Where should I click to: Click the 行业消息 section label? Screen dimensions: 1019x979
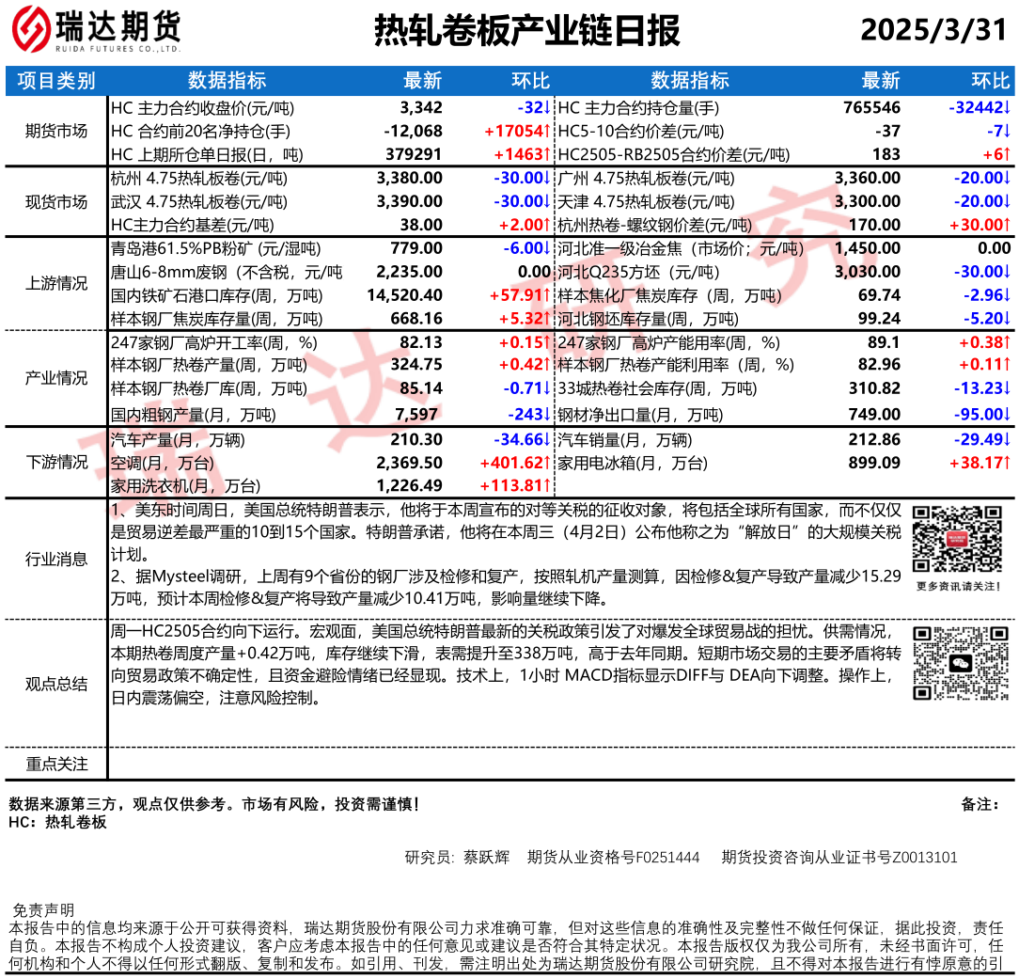click(x=56, y=559)
